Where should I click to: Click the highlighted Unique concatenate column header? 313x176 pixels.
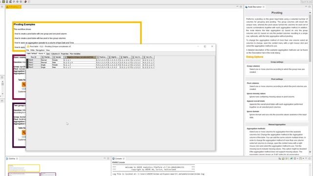pyautogui.click(x=80, y=57)
